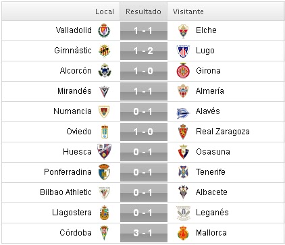Click the Real Zaragoza crest
This screenshot has height=245, width=285.
pos(183,132)
